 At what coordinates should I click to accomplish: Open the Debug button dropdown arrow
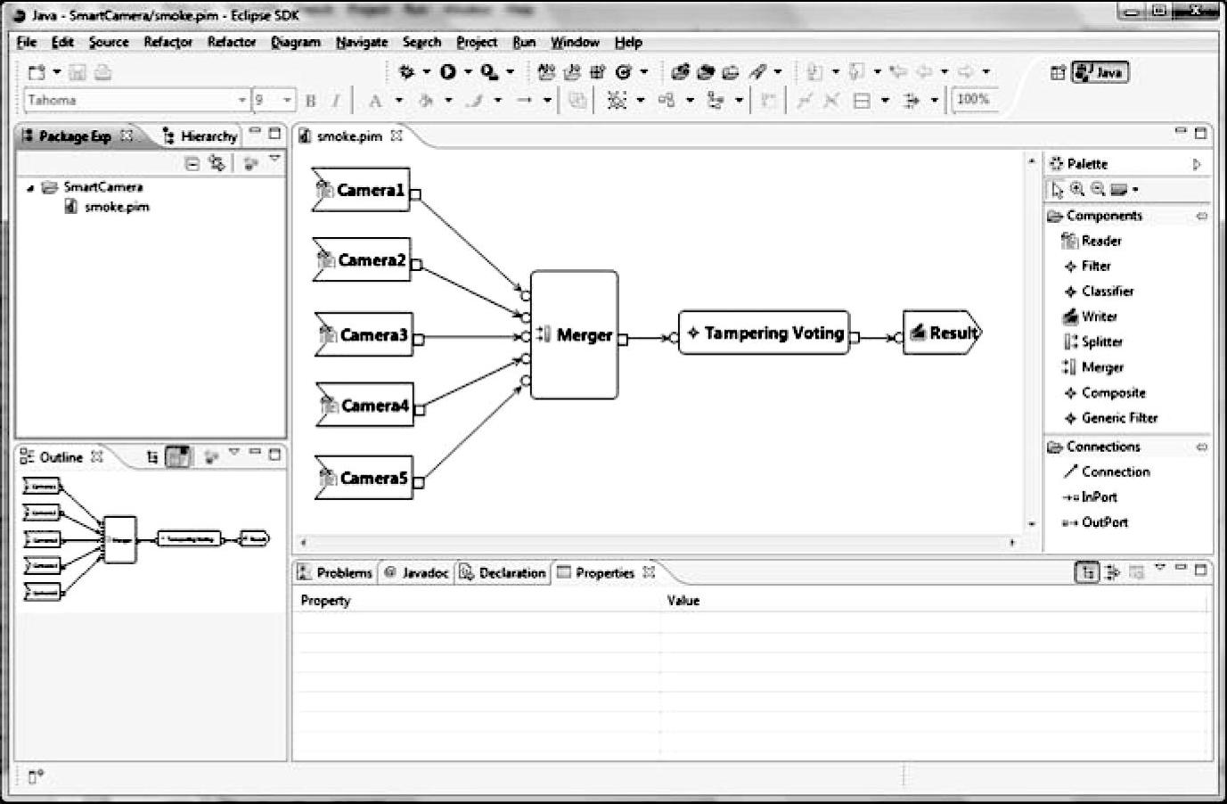(426, 72)
